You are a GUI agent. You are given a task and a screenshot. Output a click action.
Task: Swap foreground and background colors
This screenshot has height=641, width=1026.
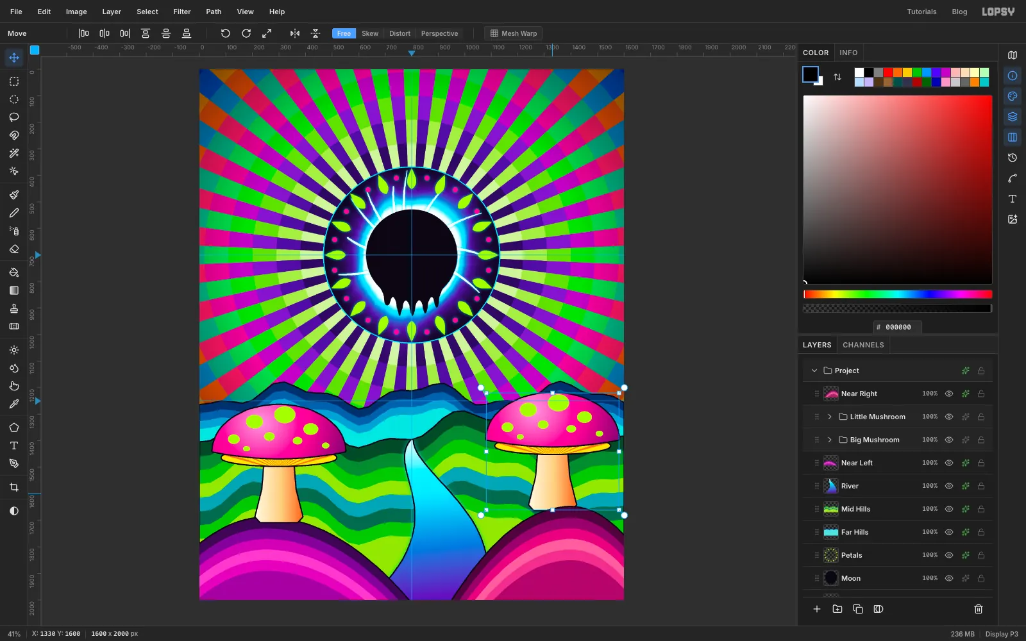[837, 77]
